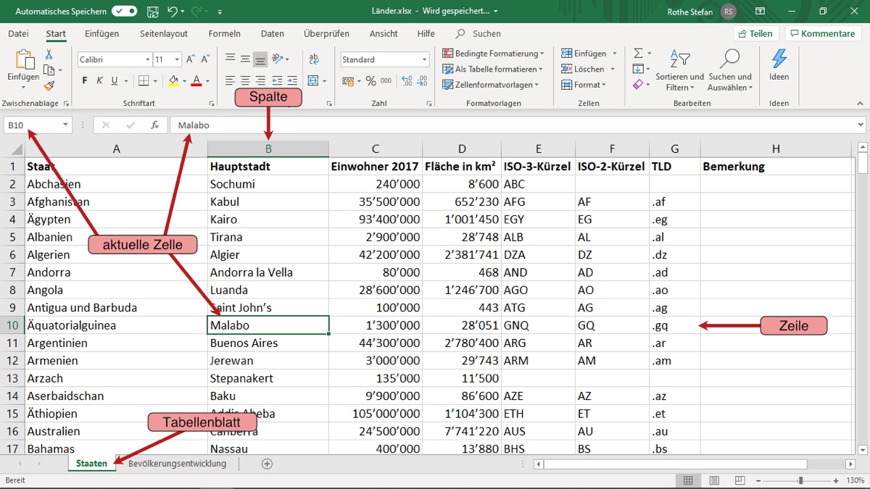Apply bold formatting with F button

pos(85,81)
